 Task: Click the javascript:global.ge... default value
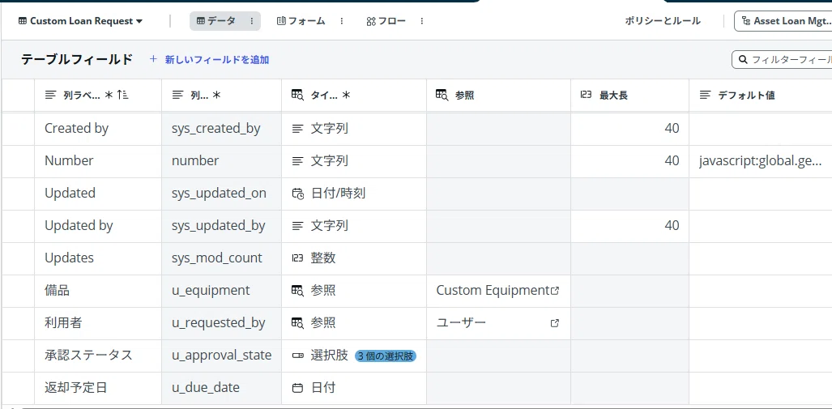click(x=761, y=160)
